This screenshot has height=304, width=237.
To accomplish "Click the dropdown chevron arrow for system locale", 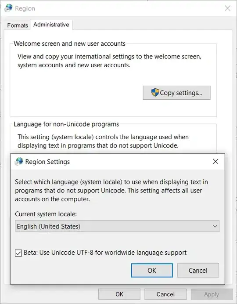I will [x=215, y=226].
